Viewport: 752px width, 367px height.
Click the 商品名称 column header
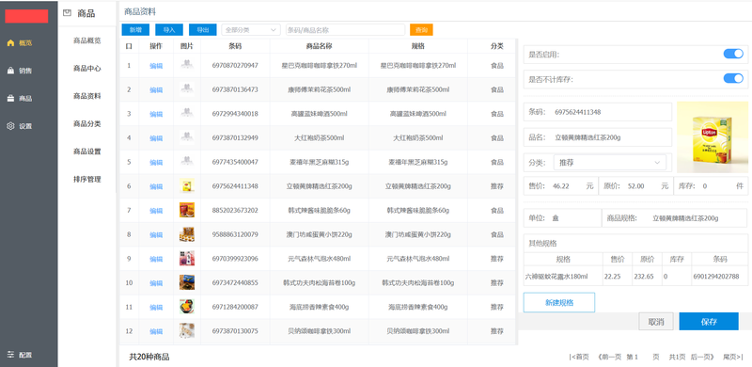[320, 46]
